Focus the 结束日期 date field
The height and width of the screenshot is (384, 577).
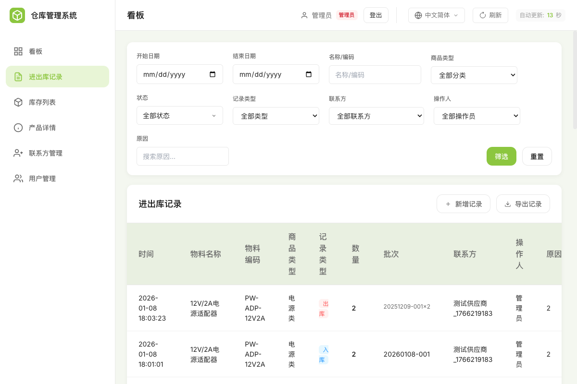[x=276, y=74]
